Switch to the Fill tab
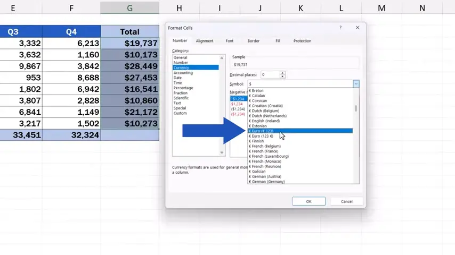 [278, 41]
